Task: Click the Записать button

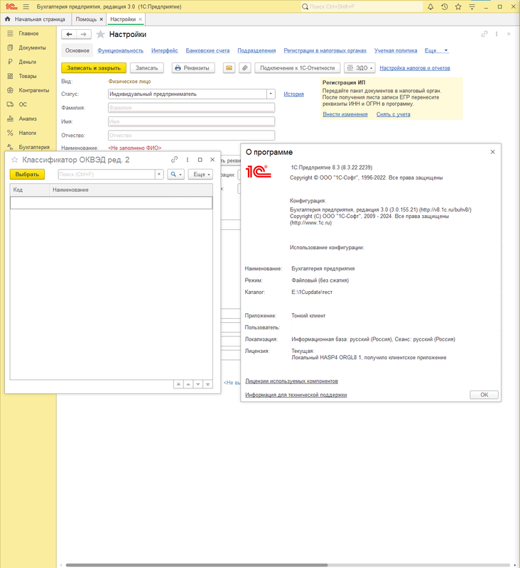Action: click(x=147, y=67)
